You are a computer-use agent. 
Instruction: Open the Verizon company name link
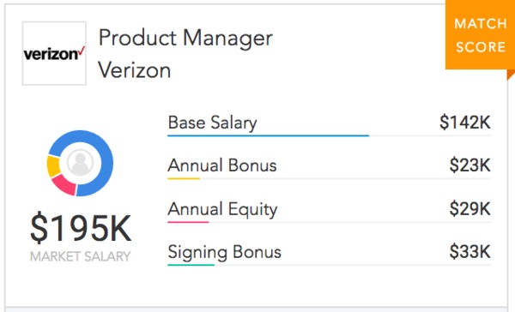135,70
